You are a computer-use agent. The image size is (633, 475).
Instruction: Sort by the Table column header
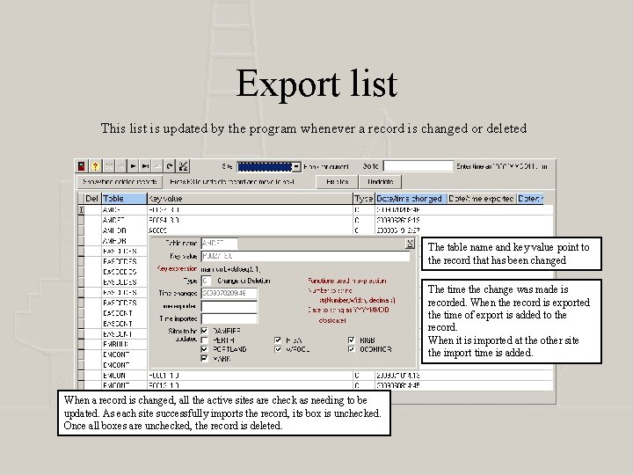pos(124,198)
